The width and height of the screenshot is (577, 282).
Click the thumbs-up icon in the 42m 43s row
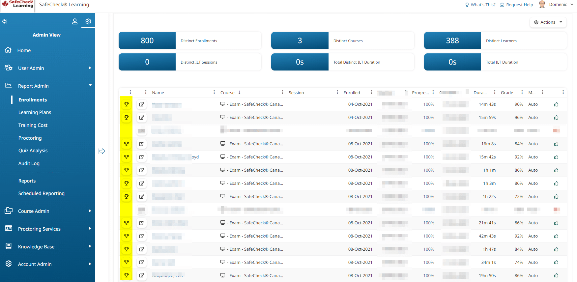coord(556,236)
